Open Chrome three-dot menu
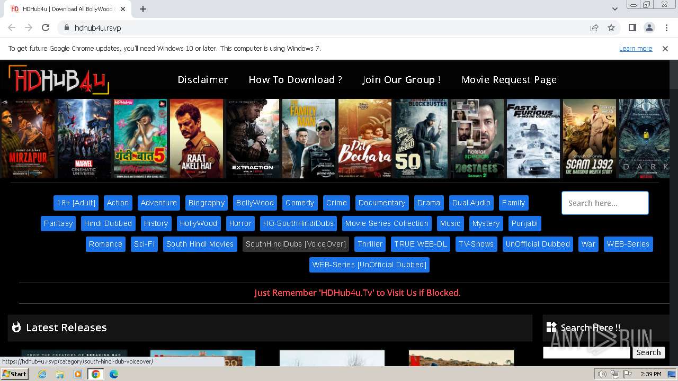Screen dimensions: 678x381 [x=666, y=28]
